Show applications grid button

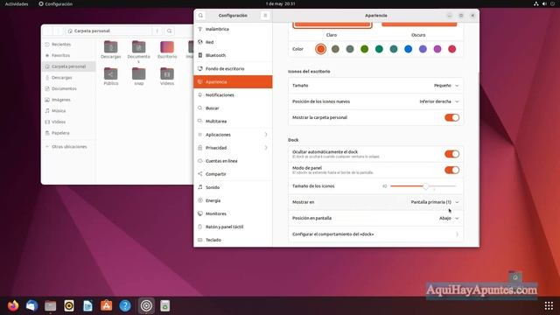pyautogui.click(x=549, y=305)
